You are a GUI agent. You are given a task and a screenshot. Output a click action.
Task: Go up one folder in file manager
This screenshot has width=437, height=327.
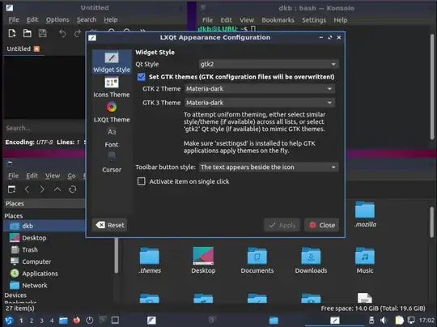tap(57, 189)
